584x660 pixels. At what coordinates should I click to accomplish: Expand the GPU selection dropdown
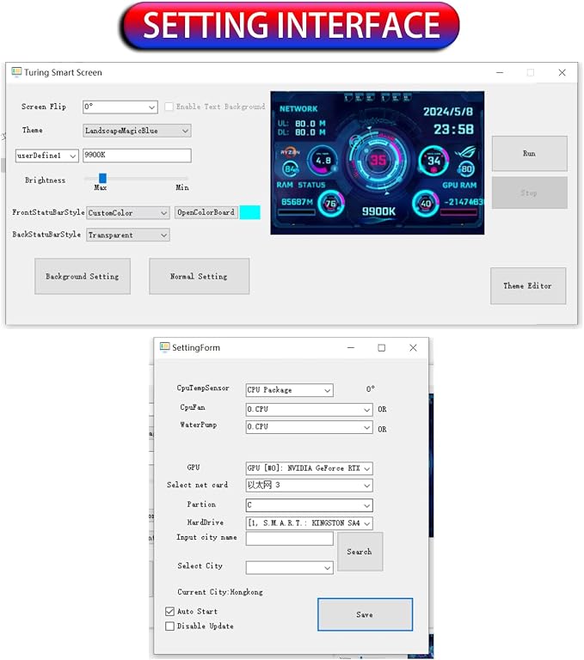tap(310, 468)
